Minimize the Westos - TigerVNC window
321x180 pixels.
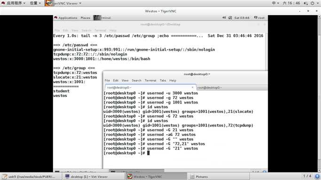(300, 11)
